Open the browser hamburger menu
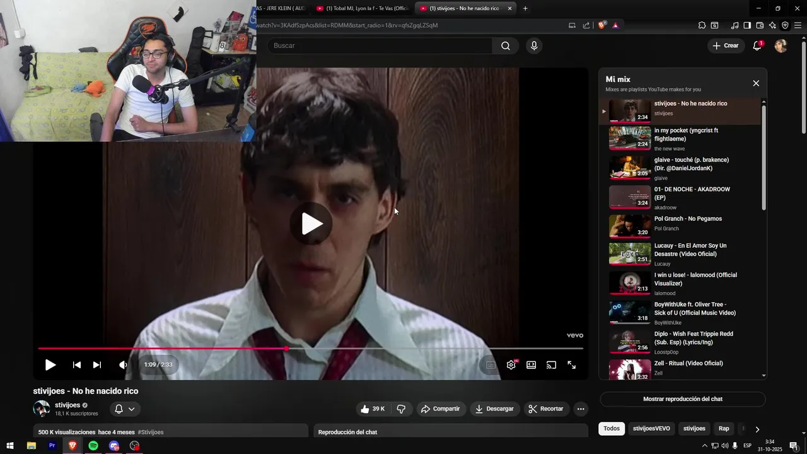This screenshot has width=807, height=454. pos(798,25)
